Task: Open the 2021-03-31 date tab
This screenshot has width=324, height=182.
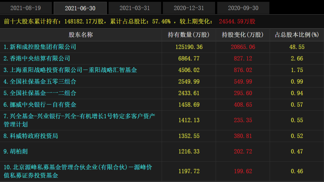Action: pyautogui.click(x=134, y=8)
